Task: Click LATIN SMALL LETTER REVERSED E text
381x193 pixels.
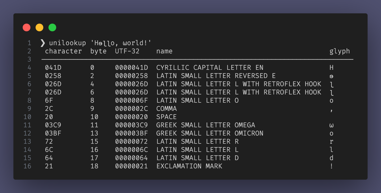Action: point(216,76)
